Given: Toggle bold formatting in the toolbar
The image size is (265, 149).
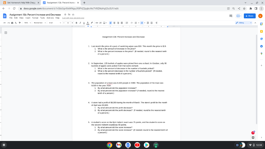Looking at the screenshot, I should point(76,23).
